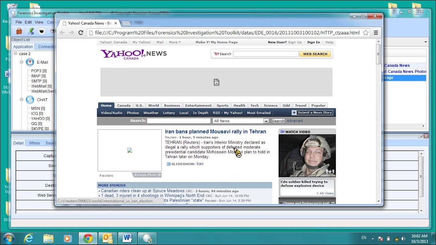Open the SLIDESHOW: Iran icon link

point(168,164)
